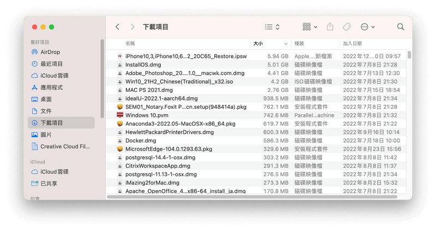Click the postgresql-14.4-1-osx.dmg icon
Viewport: 436px width, 231px height.
tap(119, 158)
